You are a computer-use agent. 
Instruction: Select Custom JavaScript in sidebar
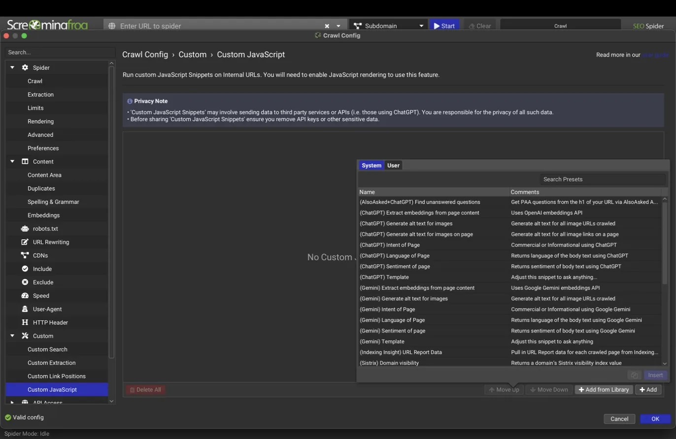57,389
